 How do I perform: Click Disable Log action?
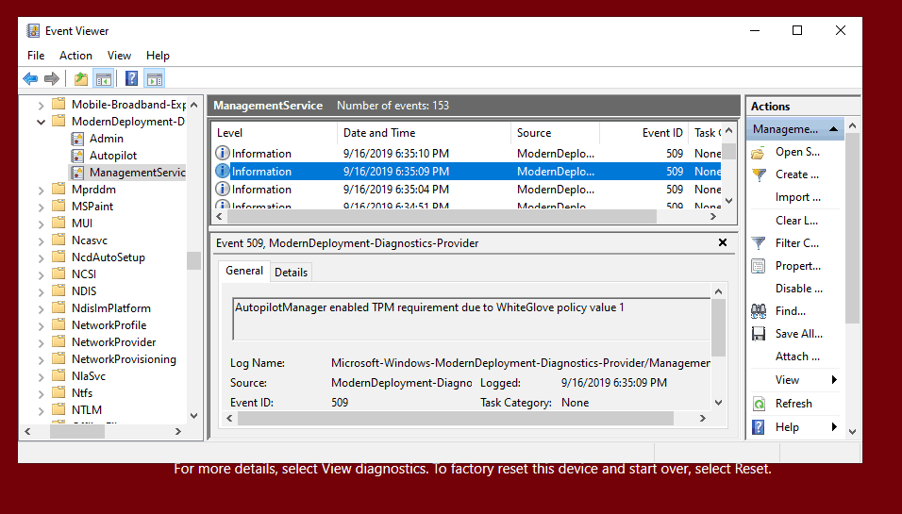coord(798,289)
